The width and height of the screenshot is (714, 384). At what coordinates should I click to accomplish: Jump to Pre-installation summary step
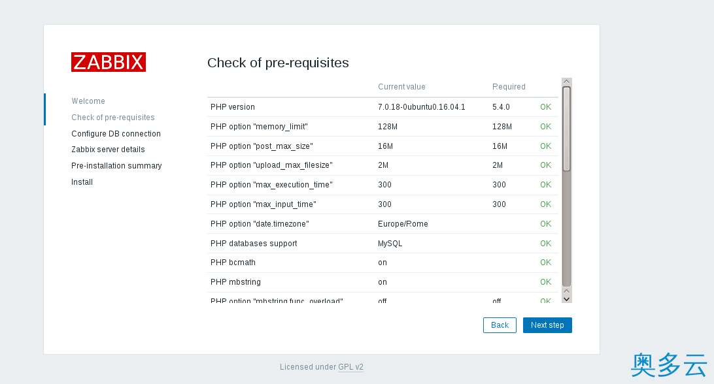click(116, 166)
